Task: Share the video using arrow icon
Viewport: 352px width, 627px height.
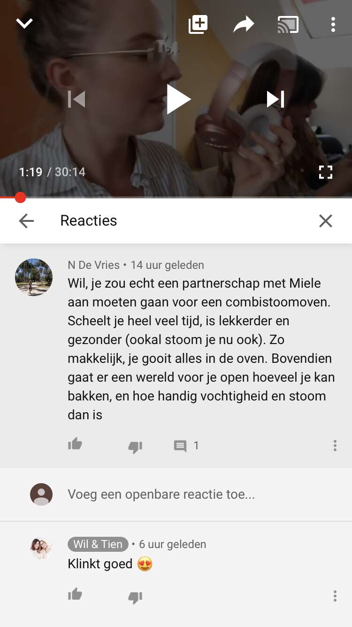Action: (244, 24)
